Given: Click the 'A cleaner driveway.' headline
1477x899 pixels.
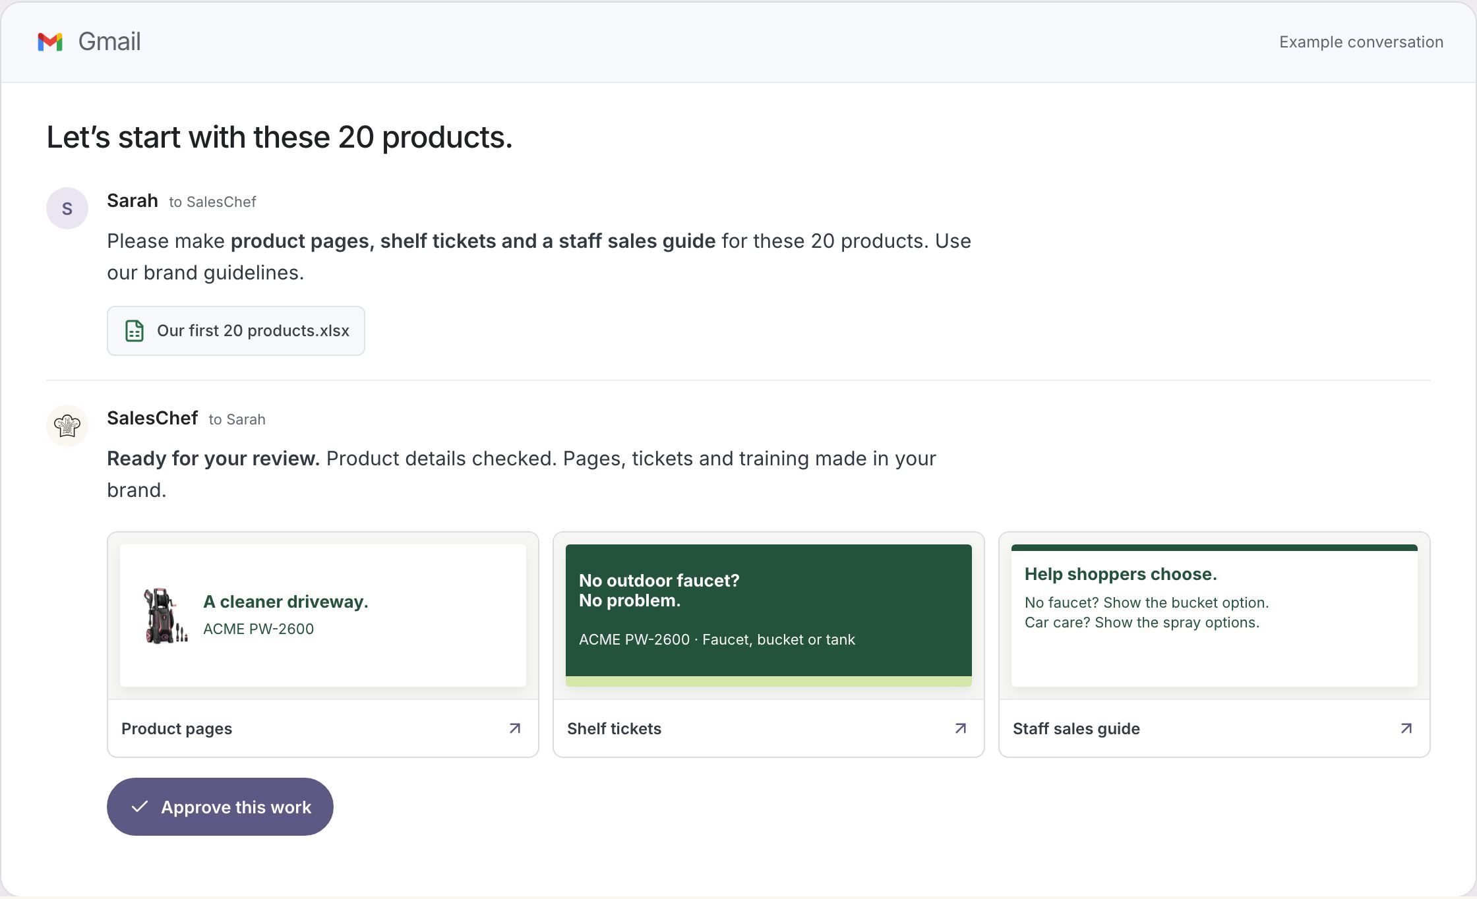Looking at the screenshot, I should [x=286, y=602].
